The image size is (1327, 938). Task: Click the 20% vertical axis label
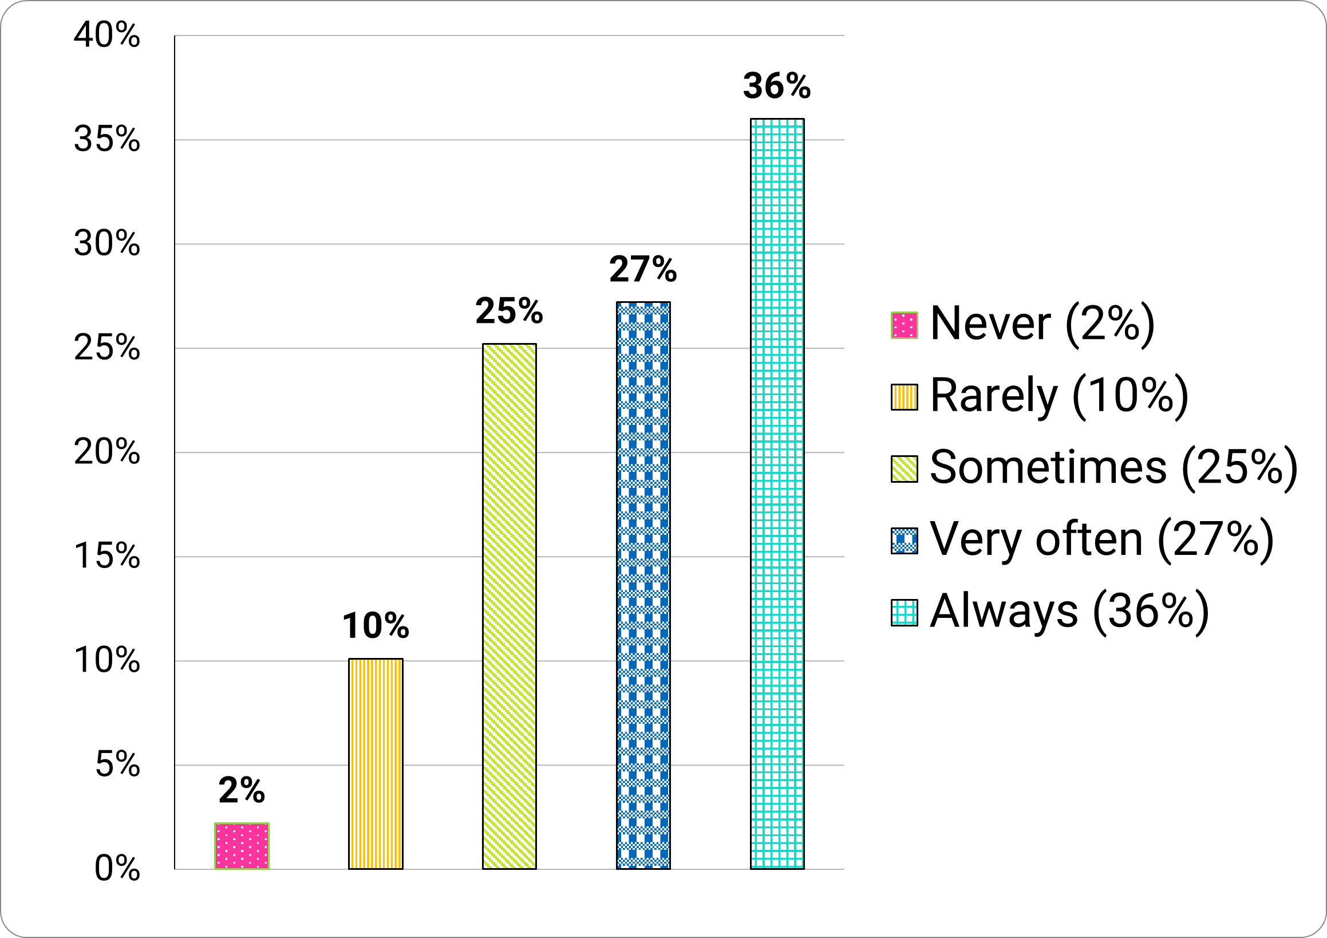click(107, 452)
